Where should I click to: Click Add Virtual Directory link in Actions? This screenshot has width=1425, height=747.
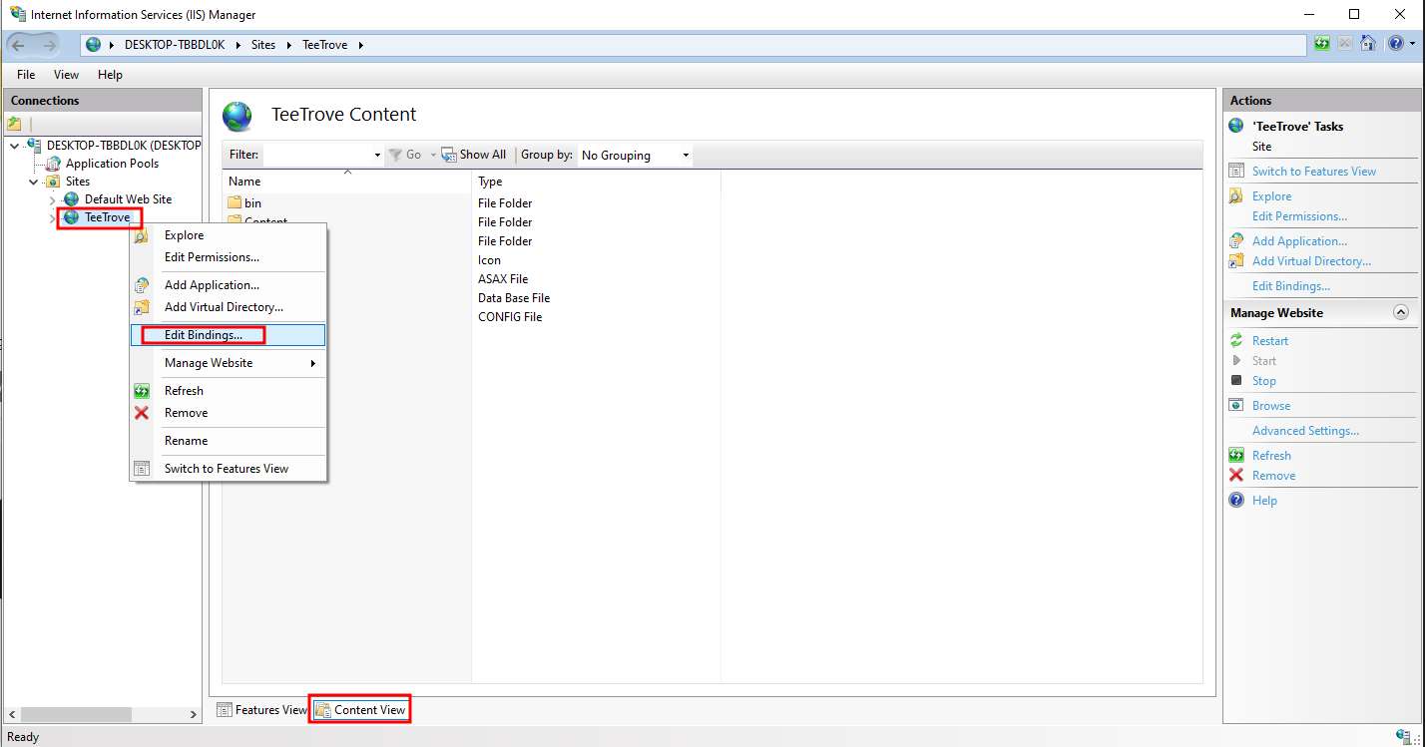click(x=1311, y=261)
